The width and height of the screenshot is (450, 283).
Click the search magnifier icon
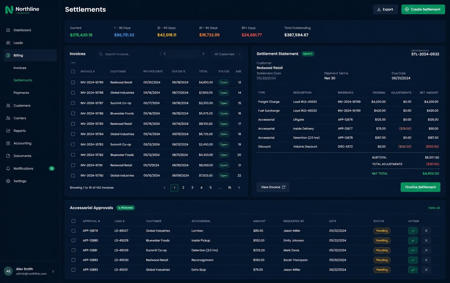click(101, 54)
